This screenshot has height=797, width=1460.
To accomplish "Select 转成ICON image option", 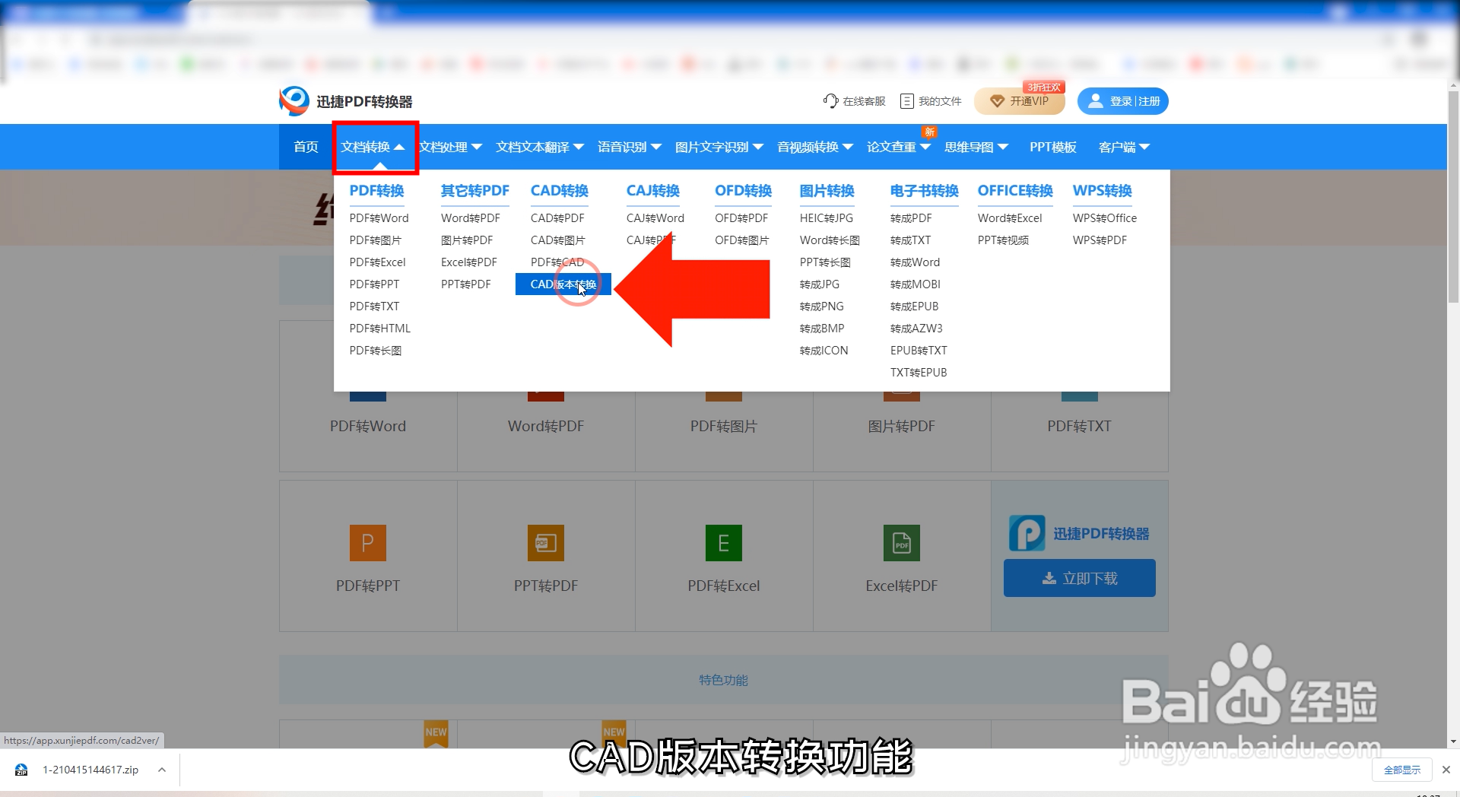I will pyautogui.click(x=824, y=351).
